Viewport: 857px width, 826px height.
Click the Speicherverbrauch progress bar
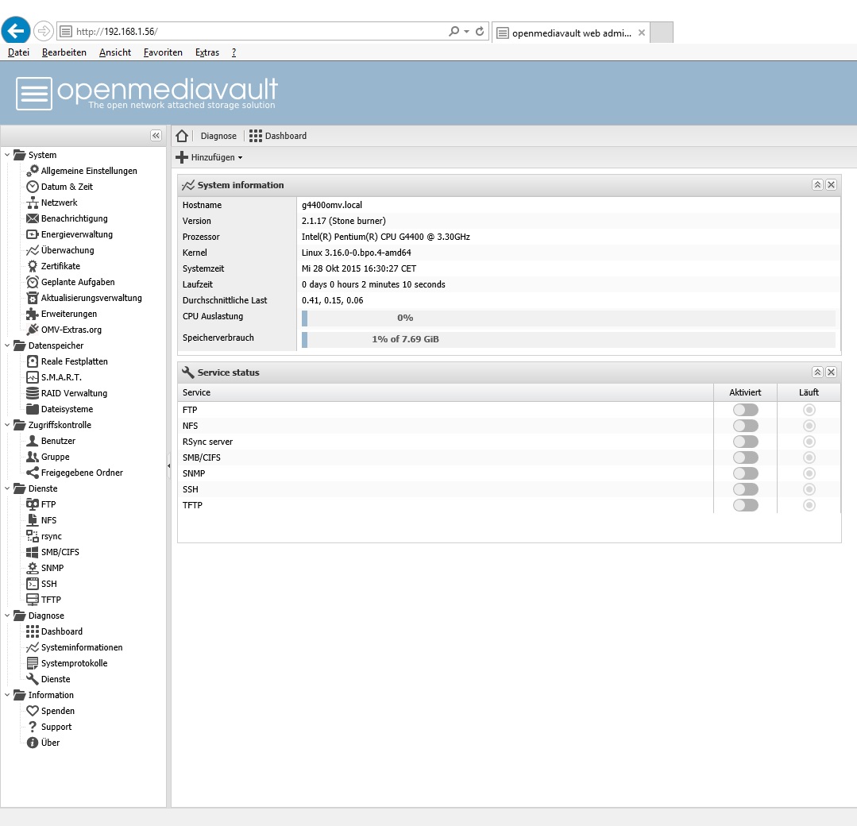coord(569,339)
